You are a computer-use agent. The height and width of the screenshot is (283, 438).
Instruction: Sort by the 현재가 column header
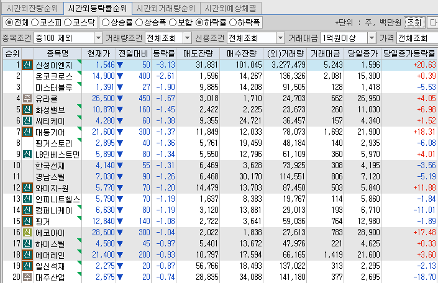click(99, 53)
